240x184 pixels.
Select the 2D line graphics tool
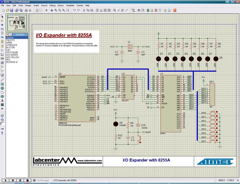2,80
